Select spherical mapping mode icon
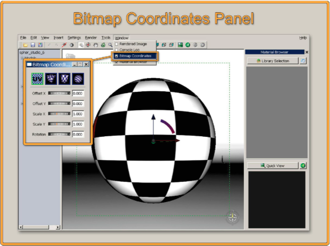The width and height of the screenshot is (330, 246). 78,79
